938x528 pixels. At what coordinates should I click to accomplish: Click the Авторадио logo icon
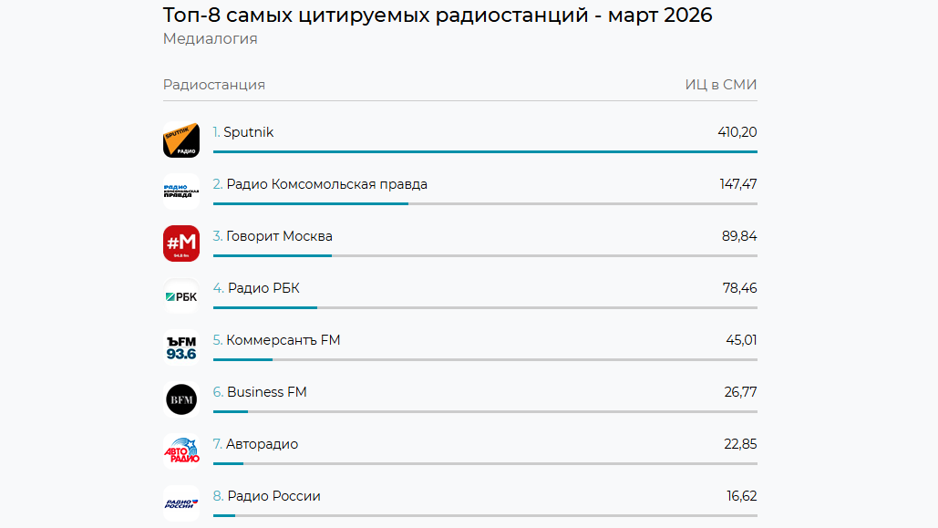coord(180,451)
